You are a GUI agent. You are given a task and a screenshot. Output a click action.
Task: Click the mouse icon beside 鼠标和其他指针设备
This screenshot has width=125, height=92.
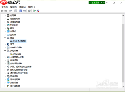coord(8,70)
